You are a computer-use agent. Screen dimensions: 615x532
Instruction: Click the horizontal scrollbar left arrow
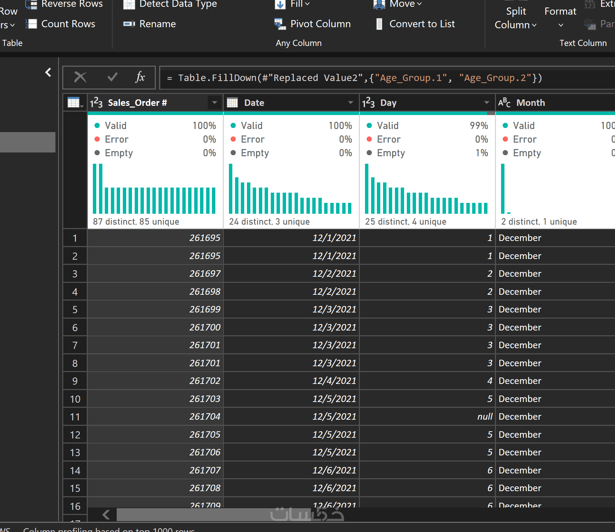pyautogui.click(x=106, y=514)
